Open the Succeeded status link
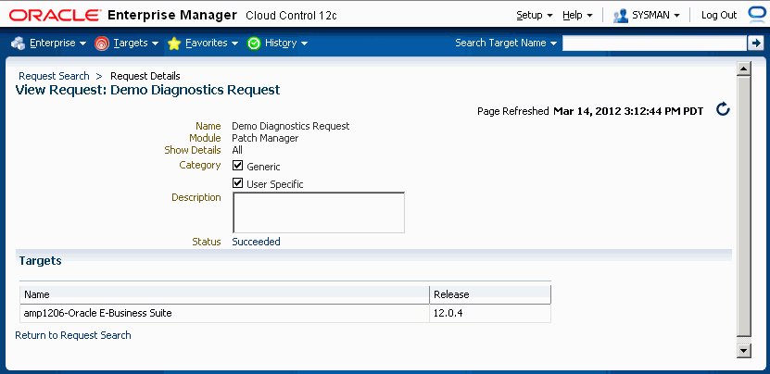770x374 pixels. (256, 242)
